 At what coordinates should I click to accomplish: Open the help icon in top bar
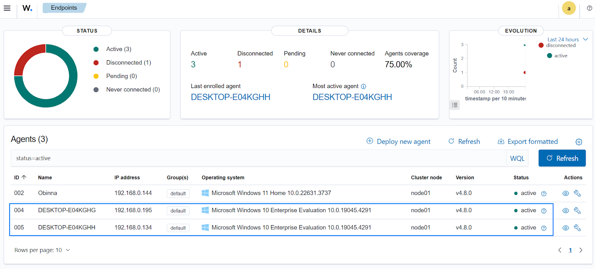click(x=589, y=8)
